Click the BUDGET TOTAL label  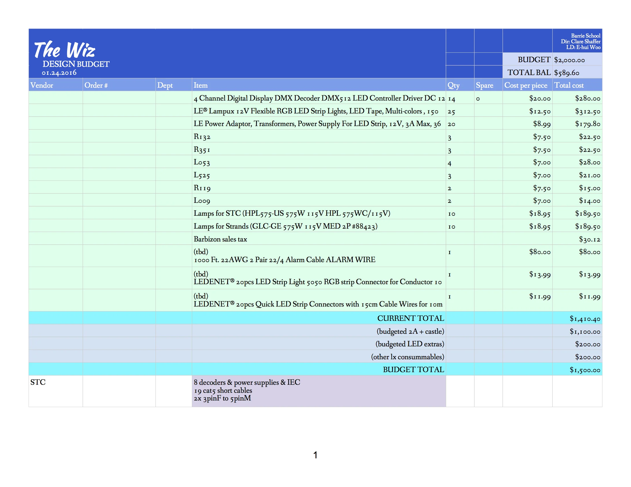(413, 370)
